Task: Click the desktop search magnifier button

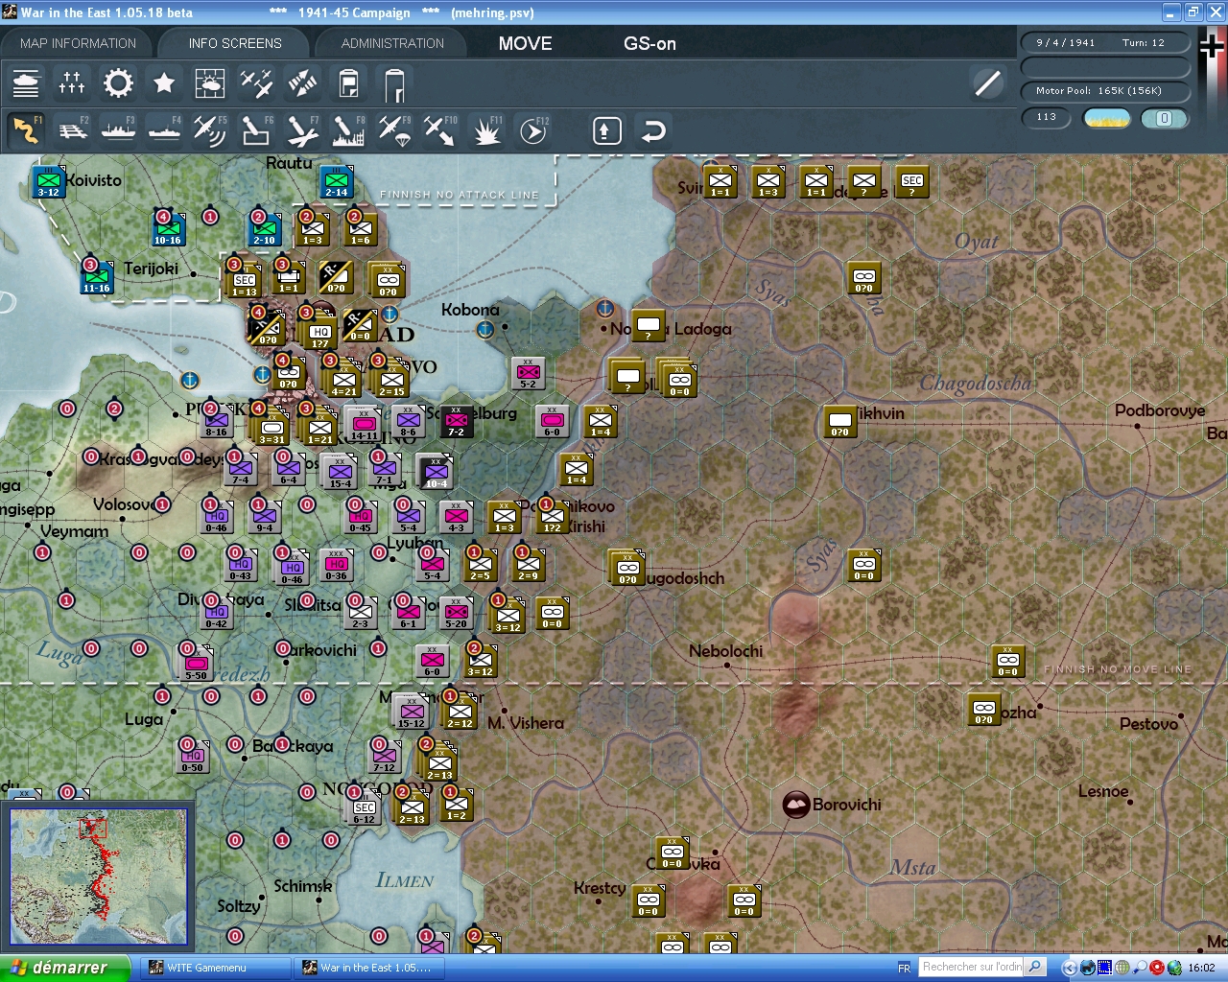Action: (x=1035, y=967)
